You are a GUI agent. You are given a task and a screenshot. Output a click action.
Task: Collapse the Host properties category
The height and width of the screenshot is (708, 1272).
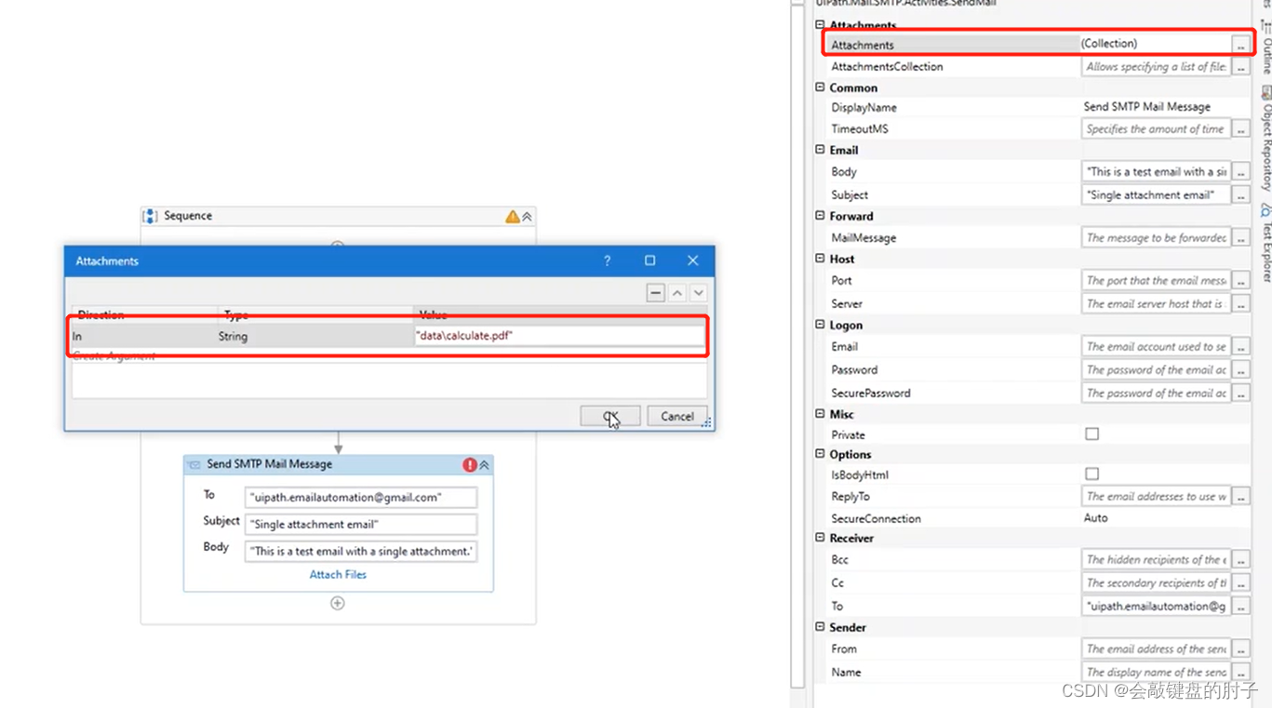820,259
